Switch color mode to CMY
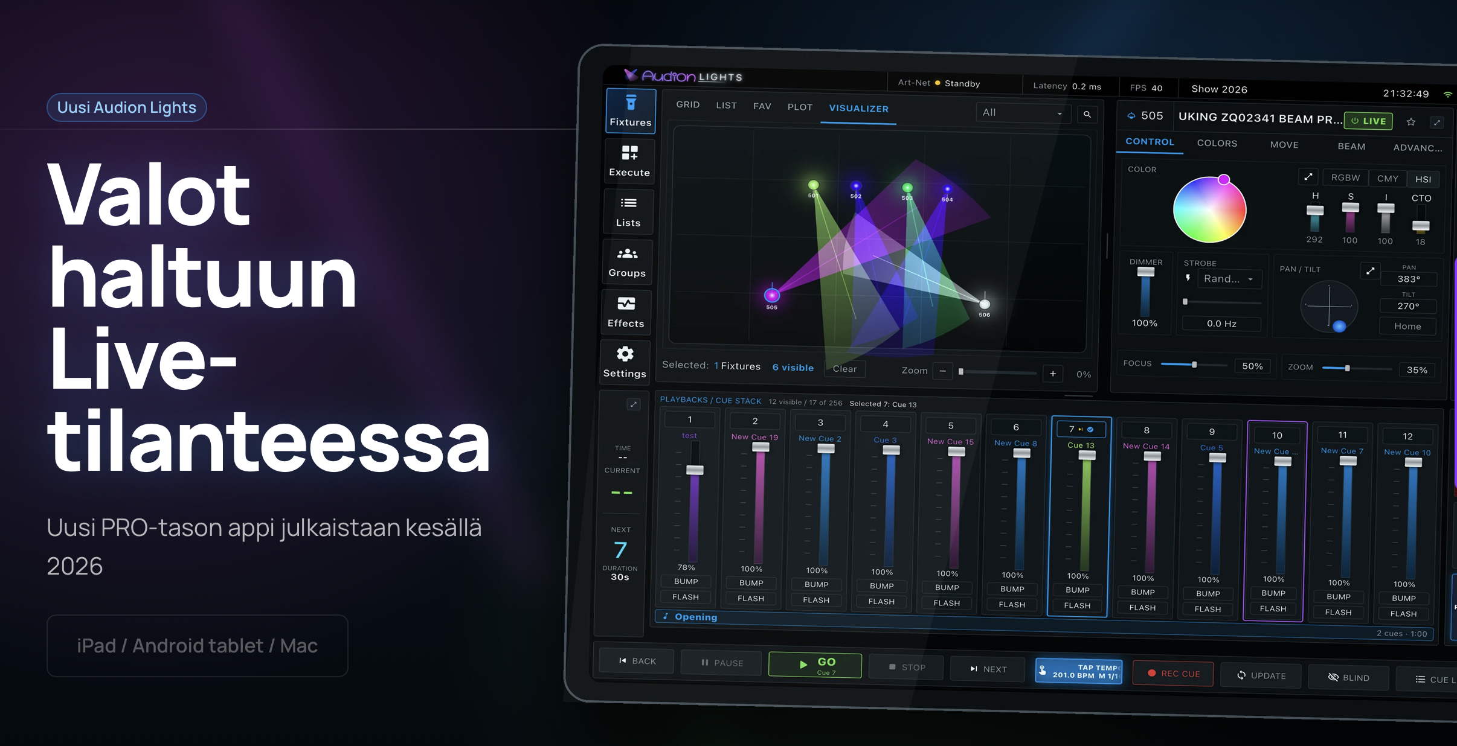This screenshot has width=1457, height=746. 1388,179
